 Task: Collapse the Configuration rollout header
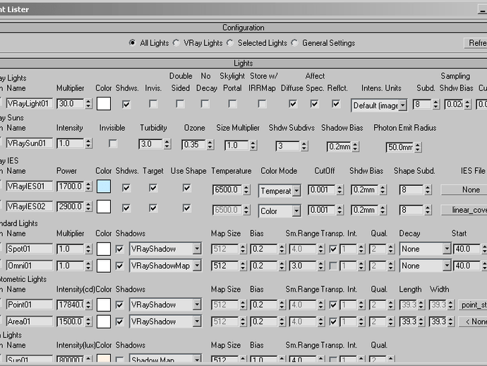tap(243, 28)
